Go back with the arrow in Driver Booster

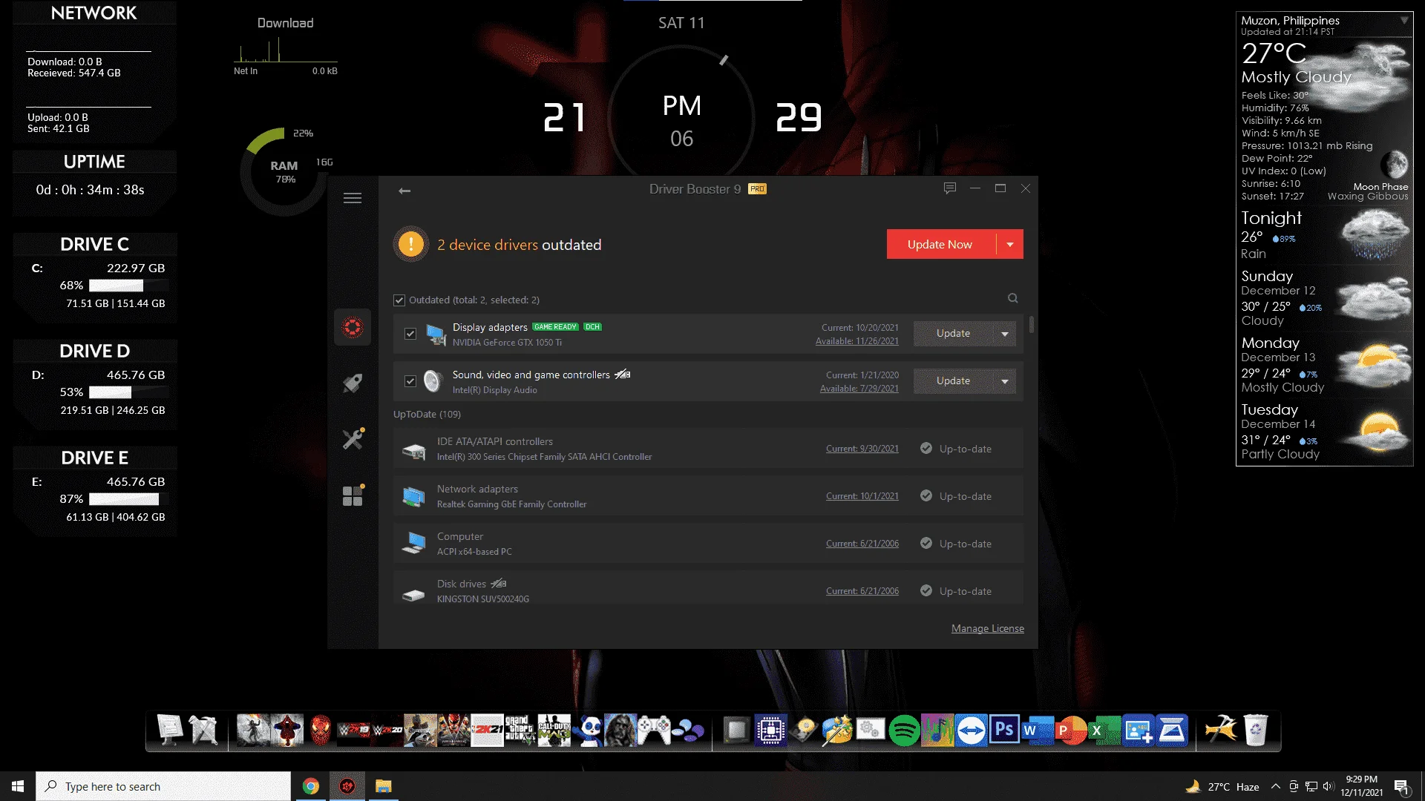point(404,191)
